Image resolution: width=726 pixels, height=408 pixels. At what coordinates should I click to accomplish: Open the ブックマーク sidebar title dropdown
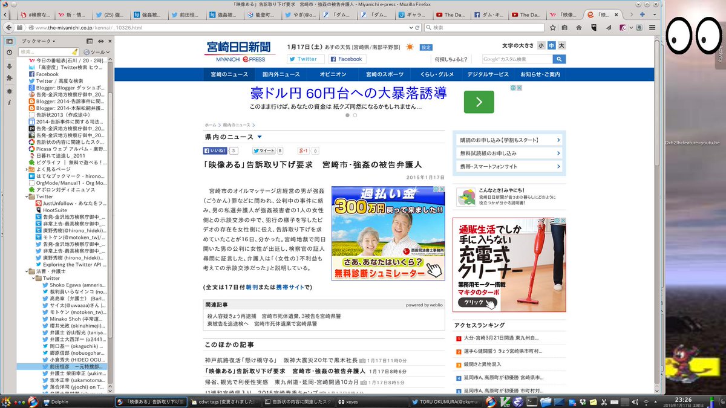click(39, 41)
